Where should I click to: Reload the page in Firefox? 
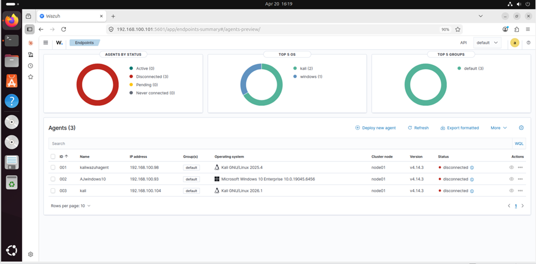coord(64,29)
